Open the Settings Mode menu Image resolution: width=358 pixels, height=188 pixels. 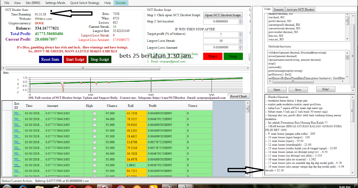(55, 3)
